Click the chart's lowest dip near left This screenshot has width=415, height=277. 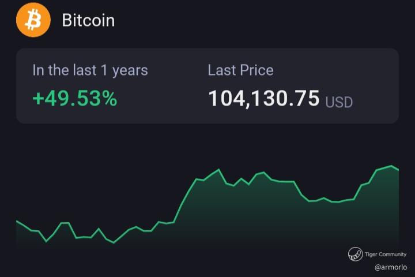pos(114,242)
